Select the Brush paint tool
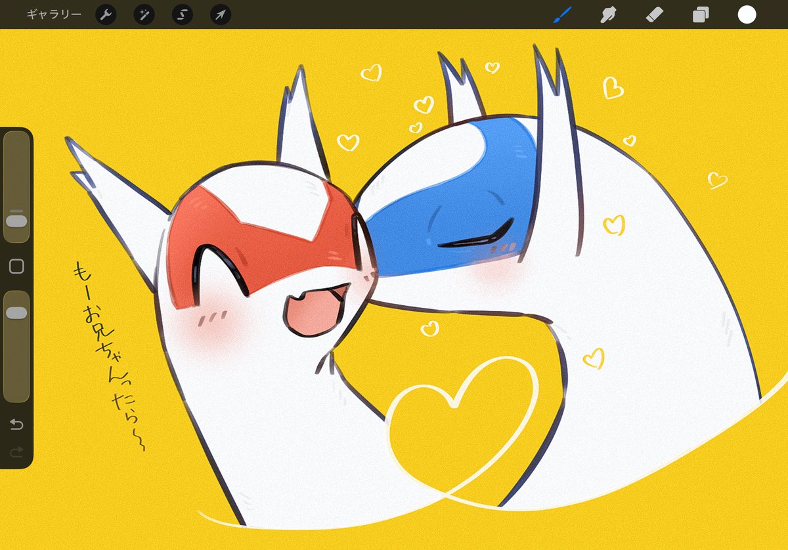Image resolution: width=788 pixels, height=550 pixels. (562, 14)
